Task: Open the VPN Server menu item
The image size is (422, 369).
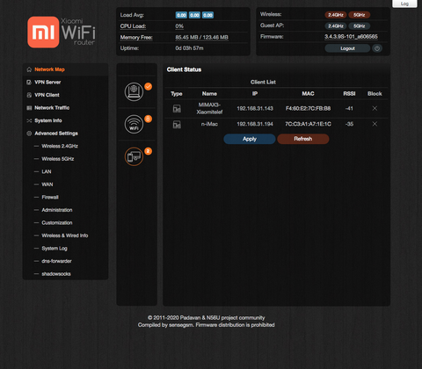Action: [47, 83]
